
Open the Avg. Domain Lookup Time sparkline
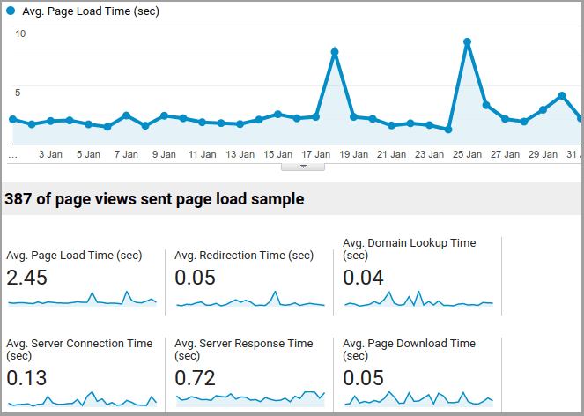[x=418, y=299]
